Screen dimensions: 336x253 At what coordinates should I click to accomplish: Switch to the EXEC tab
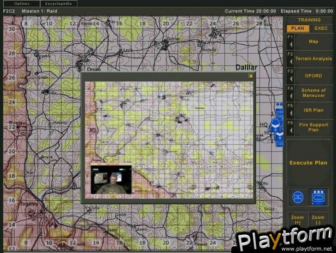pos(321,28)
